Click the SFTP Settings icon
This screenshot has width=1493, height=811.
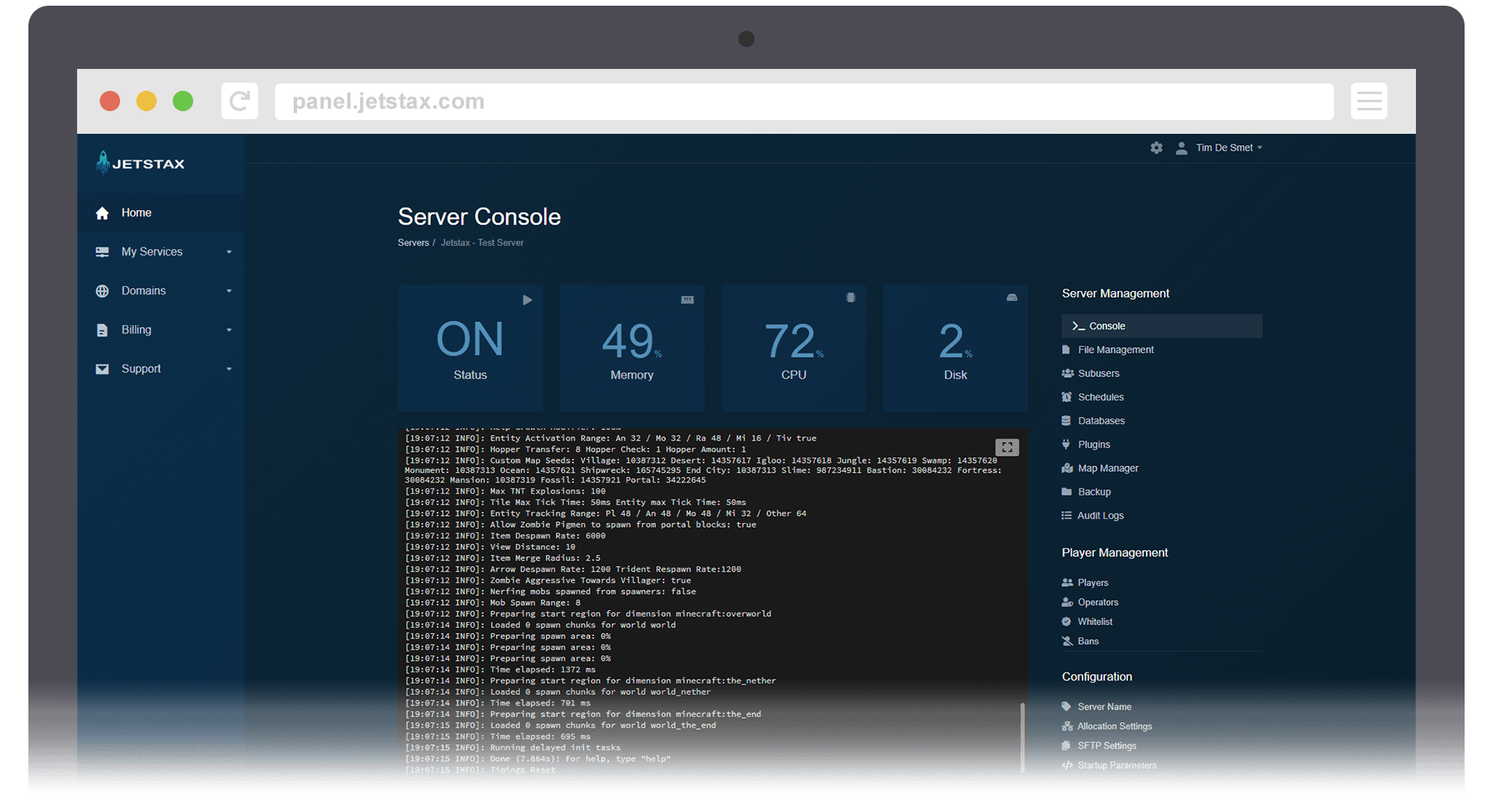tap(1066, 745)
